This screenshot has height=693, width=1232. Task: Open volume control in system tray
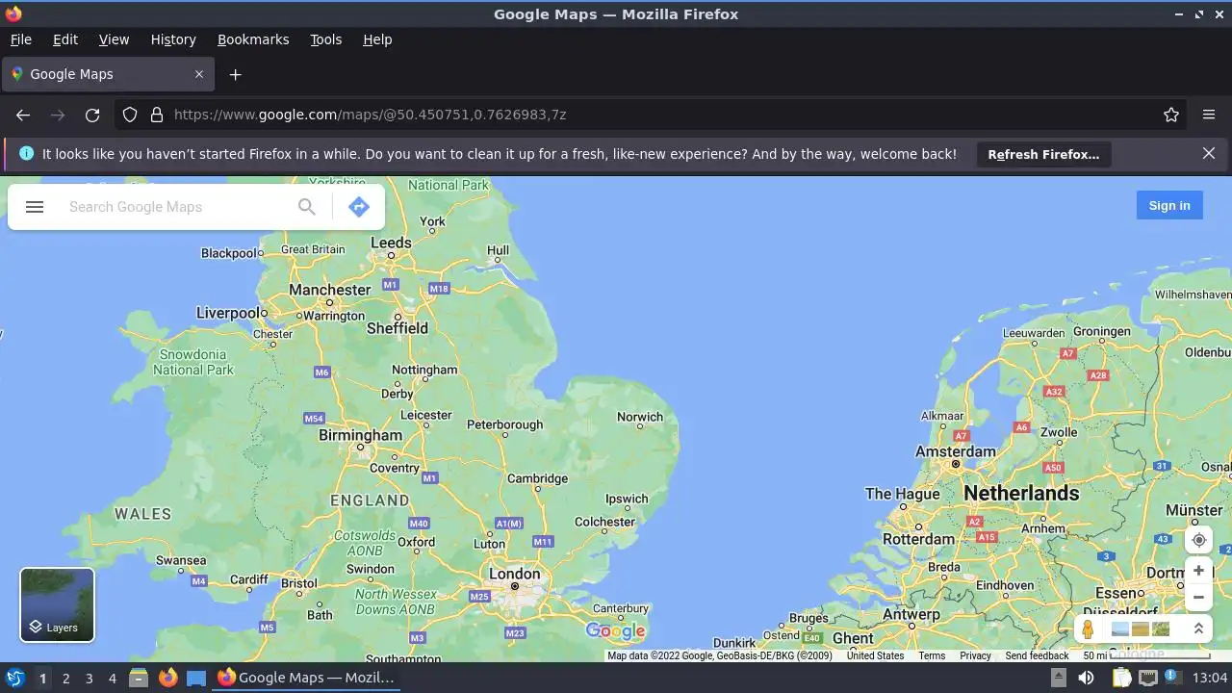1086,678
